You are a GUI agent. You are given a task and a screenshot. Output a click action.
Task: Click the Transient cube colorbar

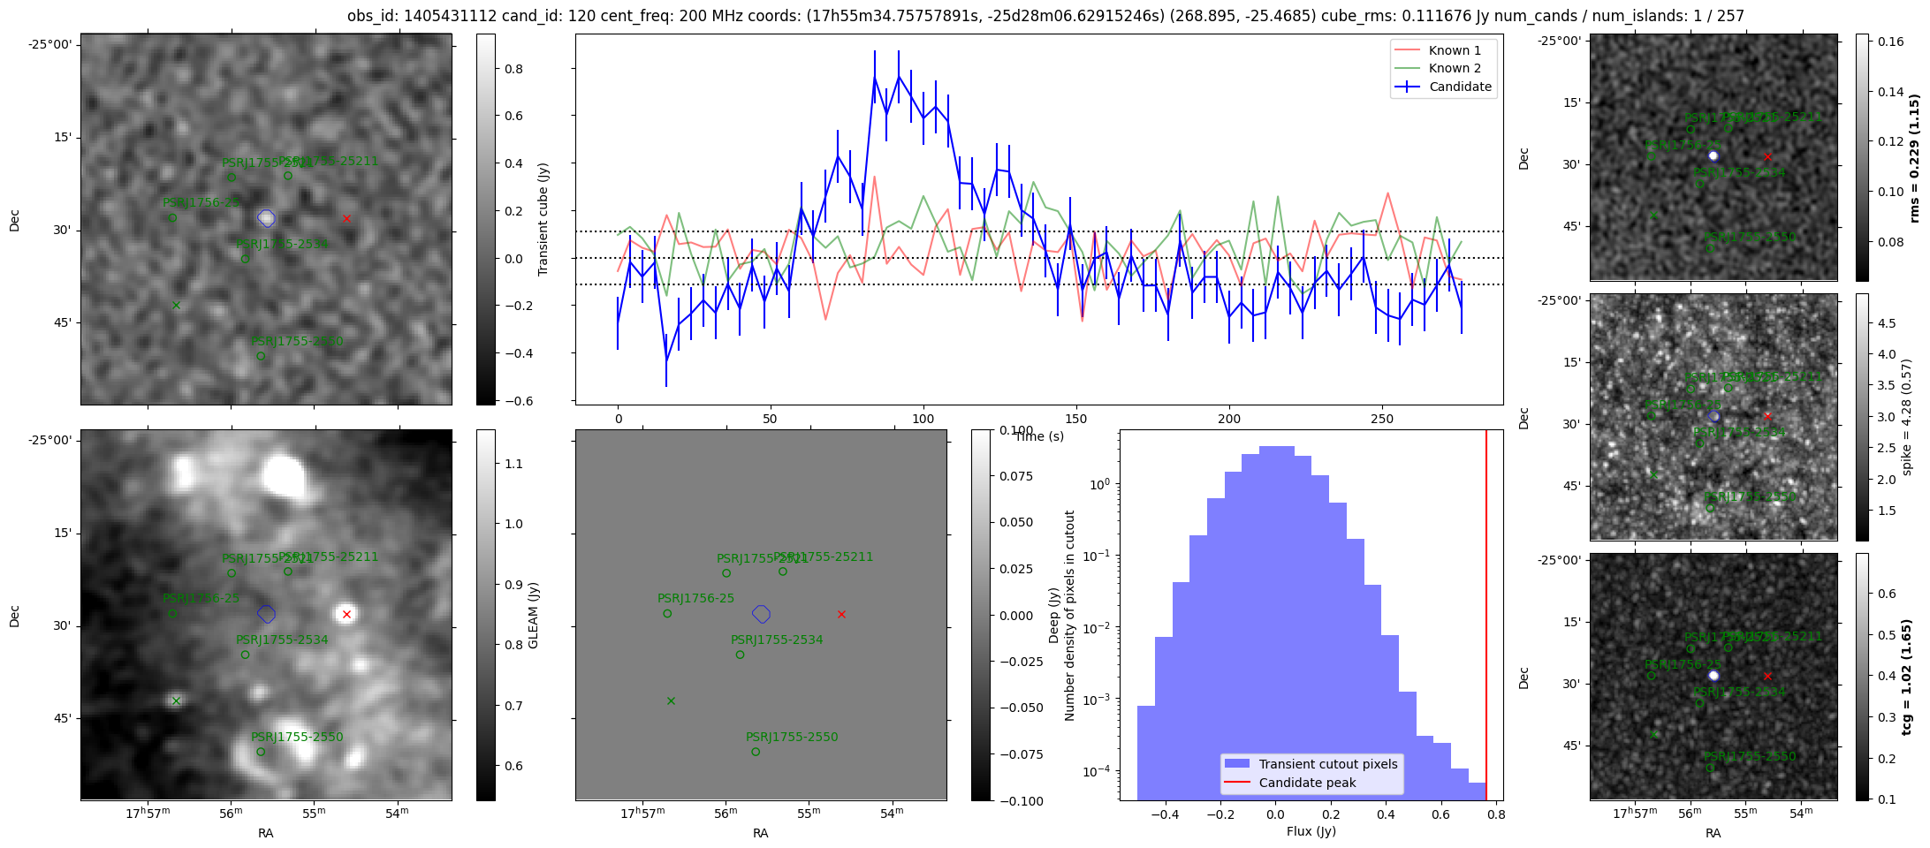[x=485, y=219]
